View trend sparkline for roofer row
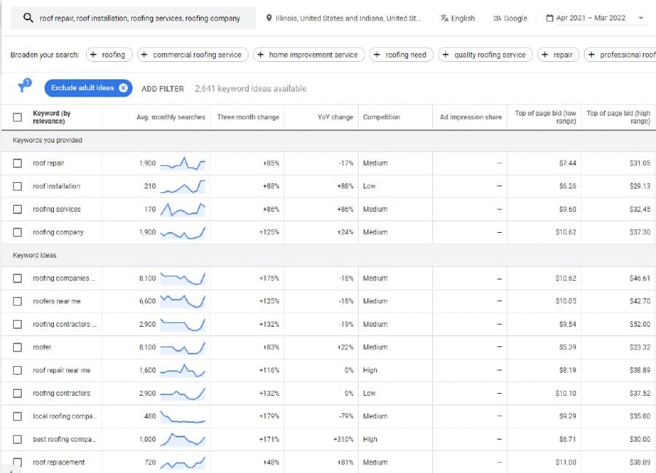Image resolution: width=656 pixels, height=473 pixels. coord(183,347)
